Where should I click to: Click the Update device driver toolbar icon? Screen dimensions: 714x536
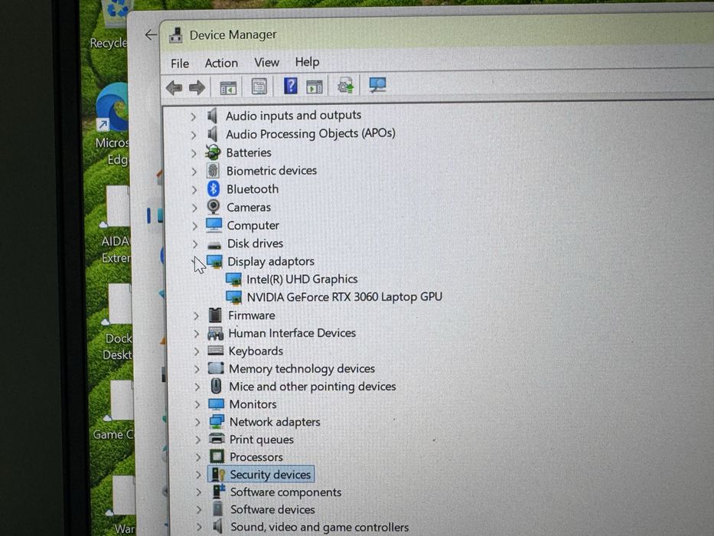pos(346,85)
